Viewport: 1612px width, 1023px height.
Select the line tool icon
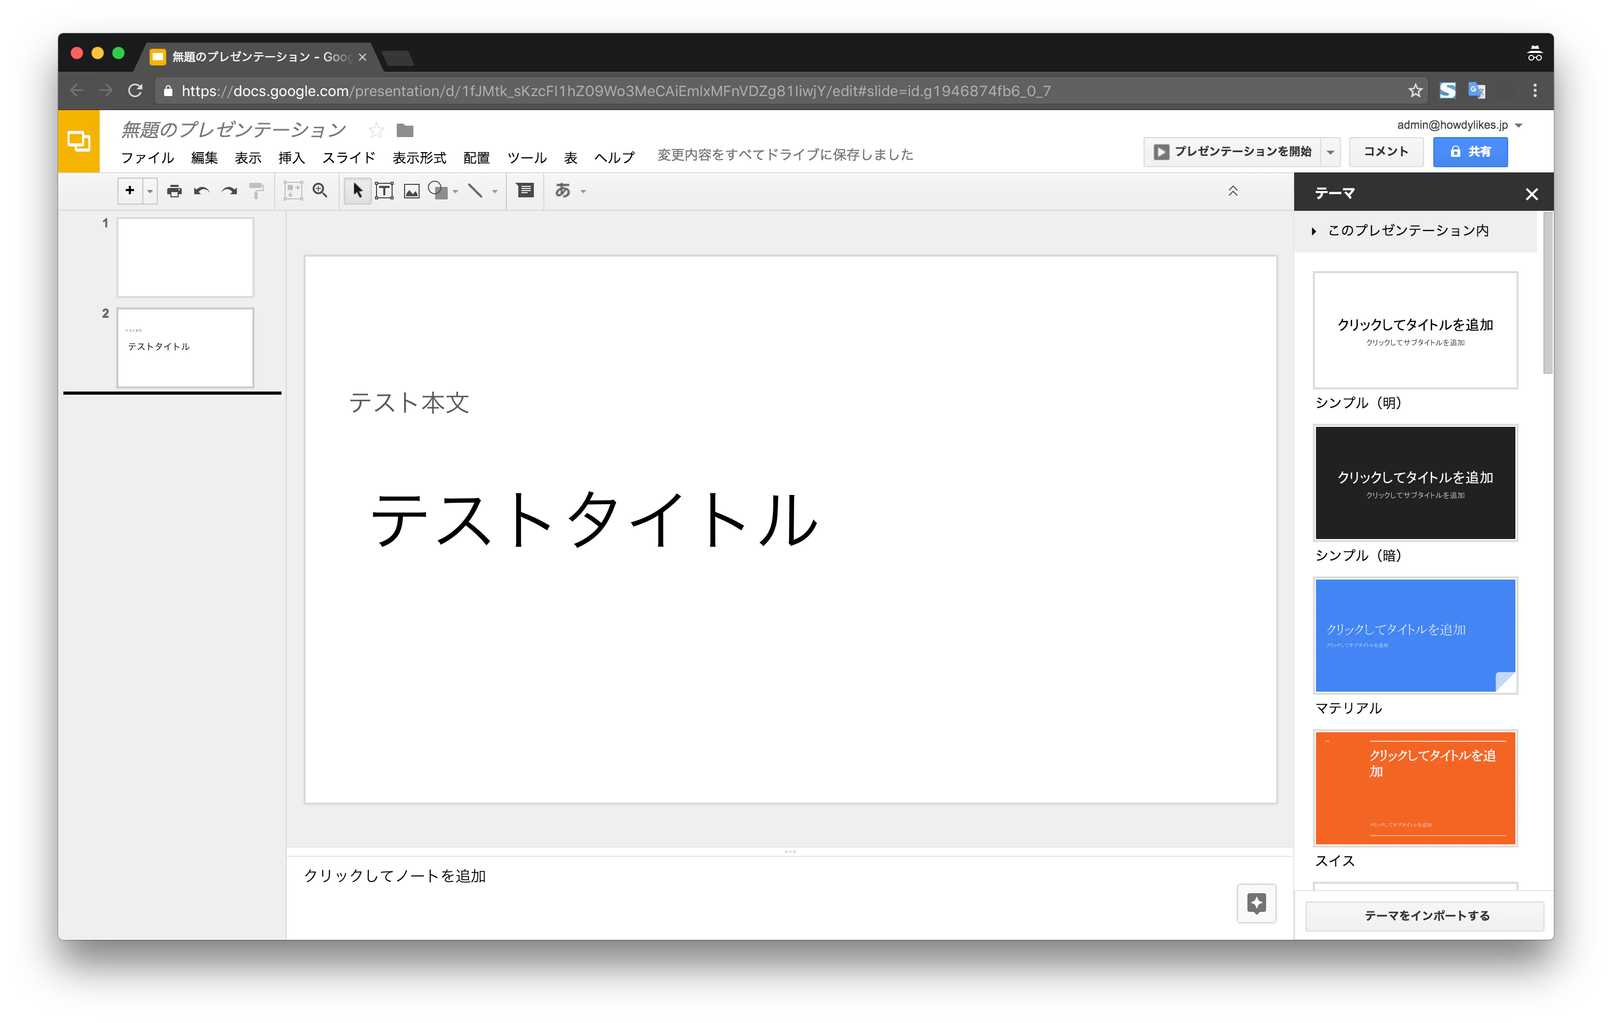coord(475,192)
